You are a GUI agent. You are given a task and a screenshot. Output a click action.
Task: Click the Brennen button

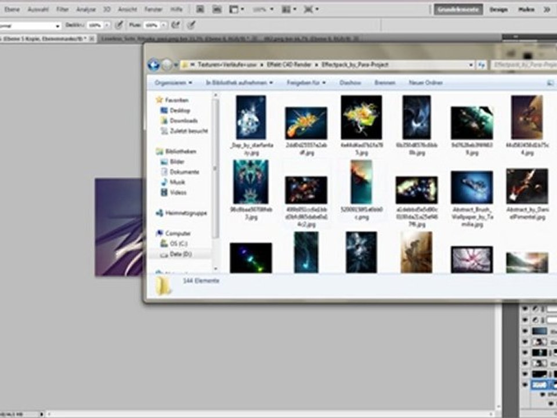(x=385, y=83)
